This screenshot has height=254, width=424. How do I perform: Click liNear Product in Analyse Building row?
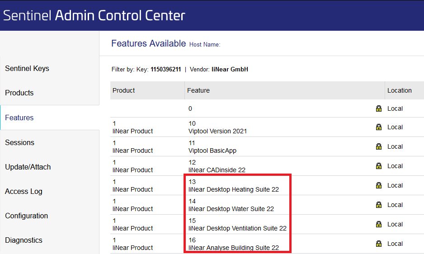[x=132, y=248]
